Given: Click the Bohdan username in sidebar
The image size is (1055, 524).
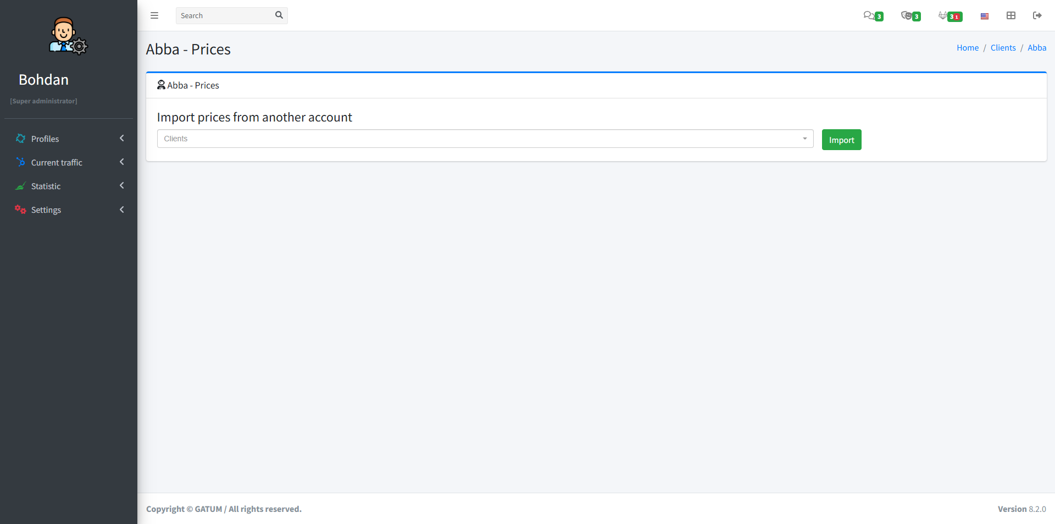Looking at the screenshot, I should click(x=43, y=80).
